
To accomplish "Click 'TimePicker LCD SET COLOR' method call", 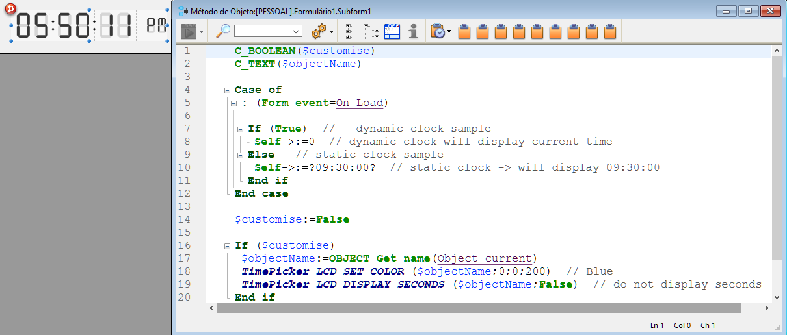I will pos(324,271).
